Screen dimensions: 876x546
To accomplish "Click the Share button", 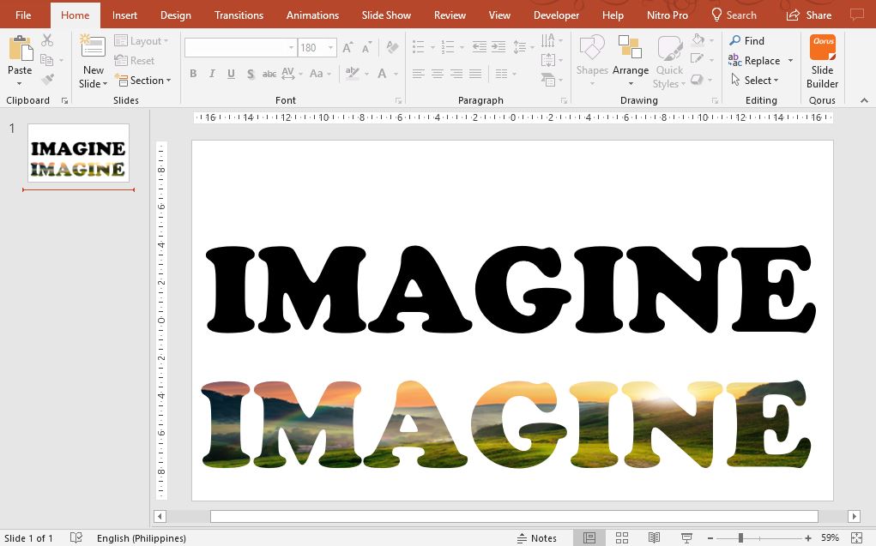I will click(809, 15).
